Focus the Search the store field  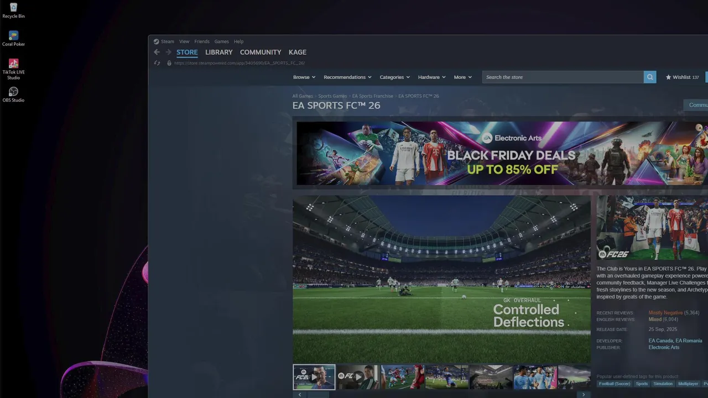[x=563, y=77]
